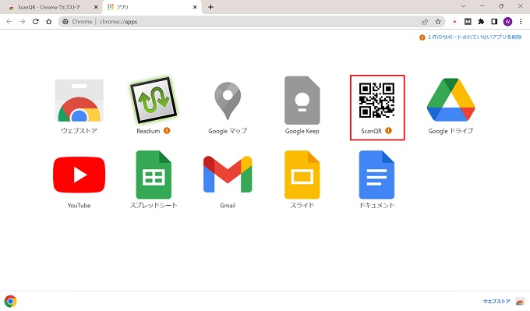The image size is (530, 311).
Task: Go forward in browser history
Action: click(23, 22)
